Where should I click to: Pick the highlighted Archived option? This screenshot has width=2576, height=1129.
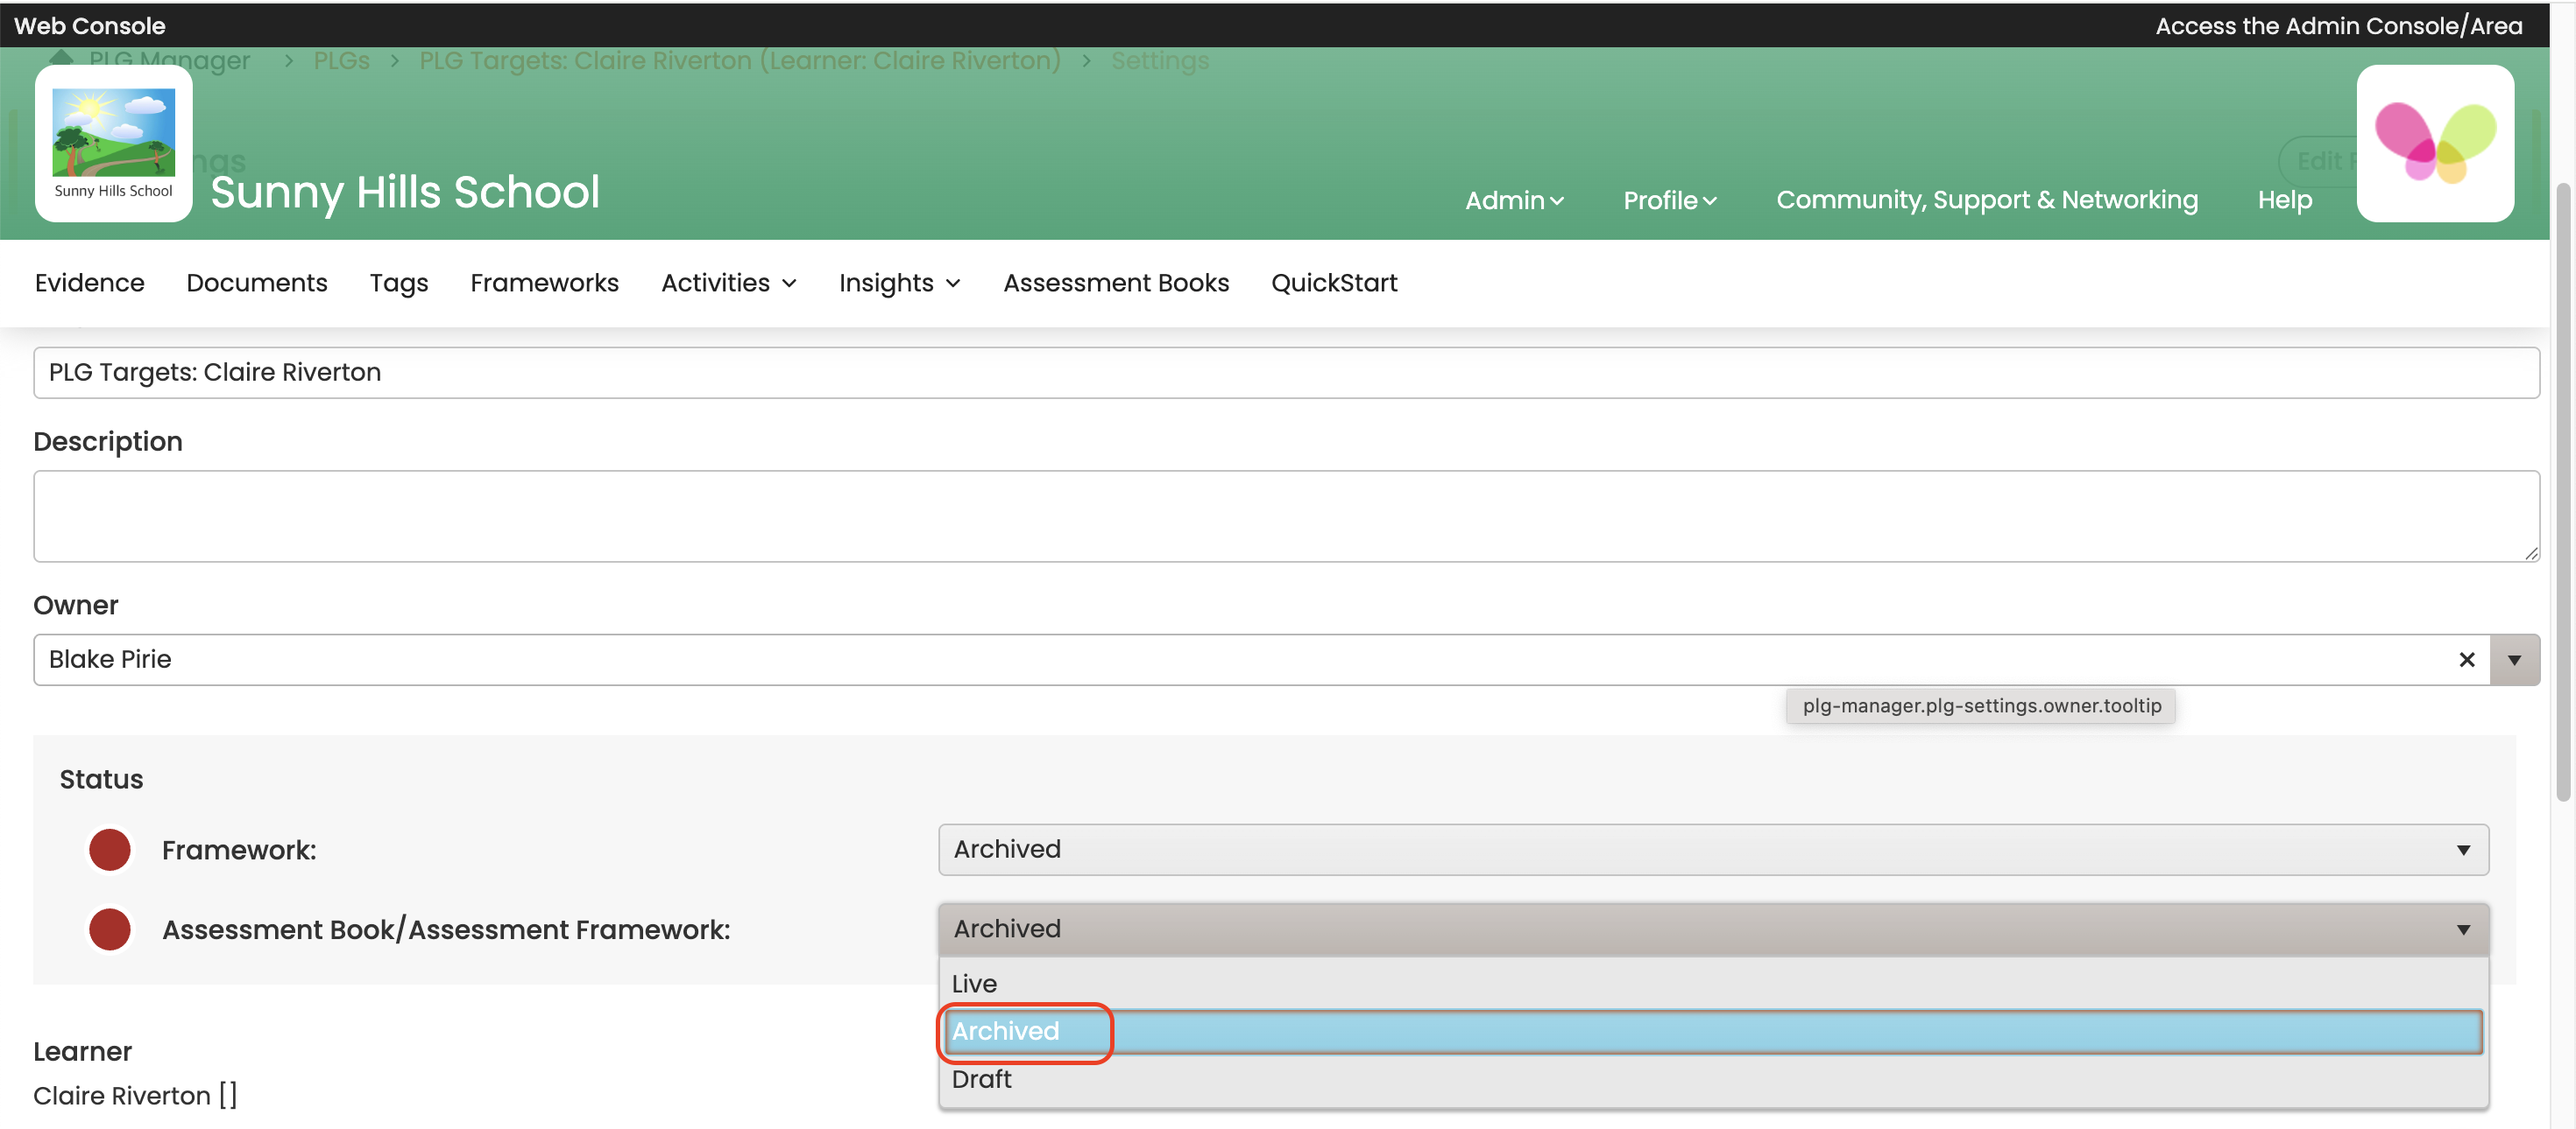coord(1006,1031)
